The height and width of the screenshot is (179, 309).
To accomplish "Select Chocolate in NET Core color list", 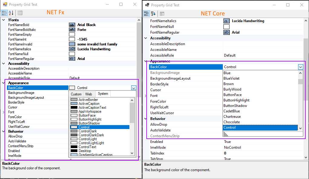I will tap(260, 122).
